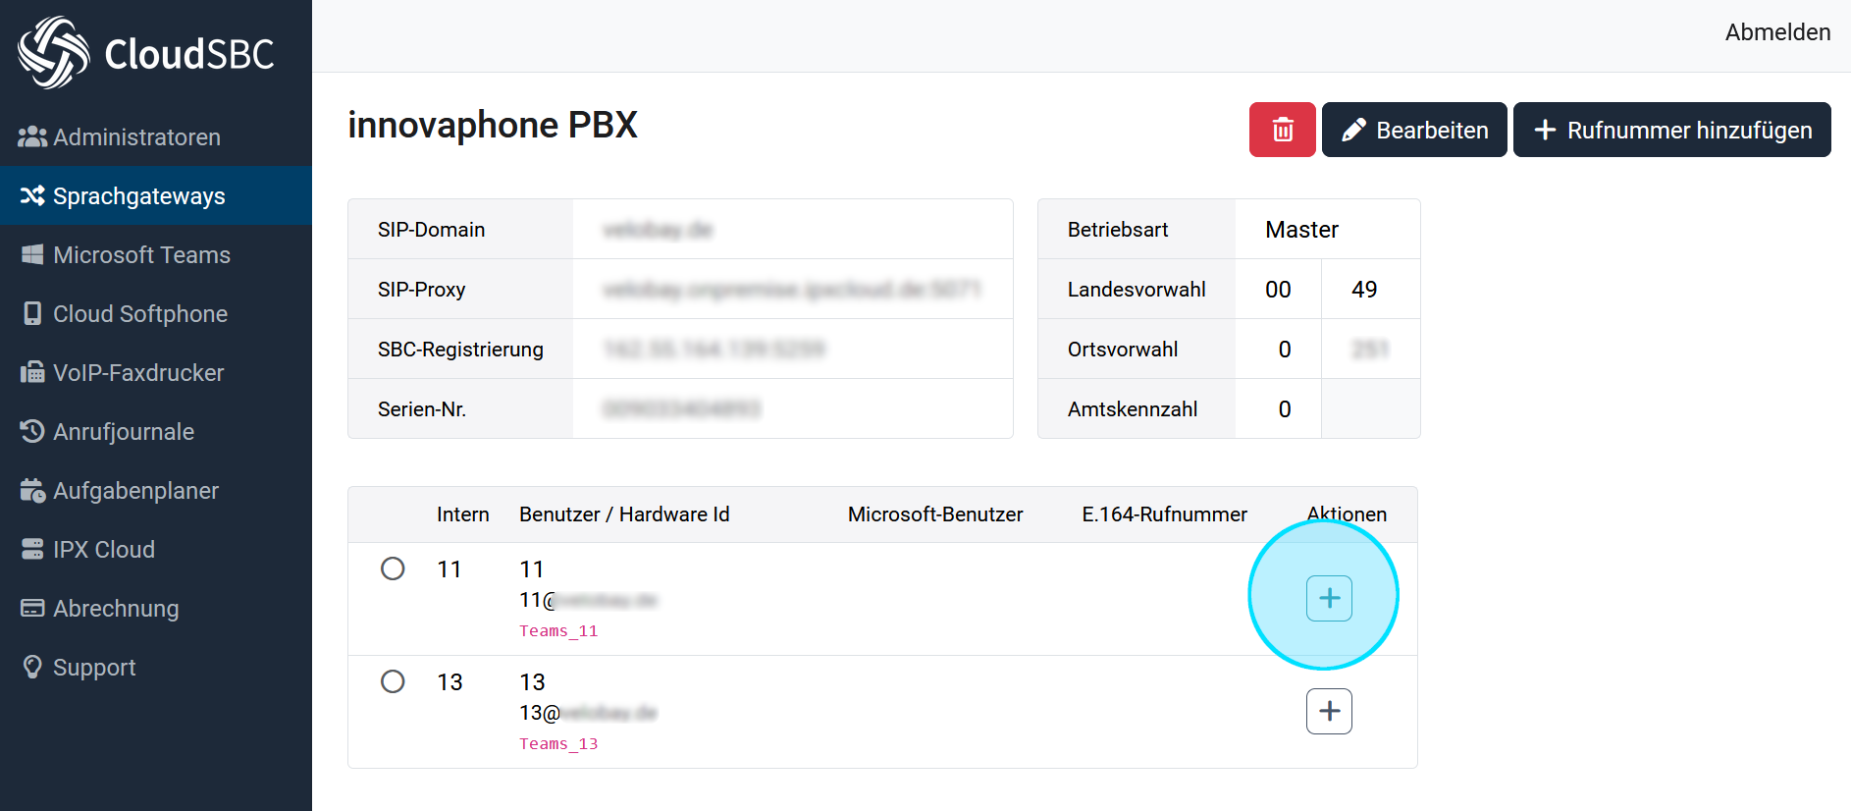Click the red trash delete icon

tap(1282, 130)
